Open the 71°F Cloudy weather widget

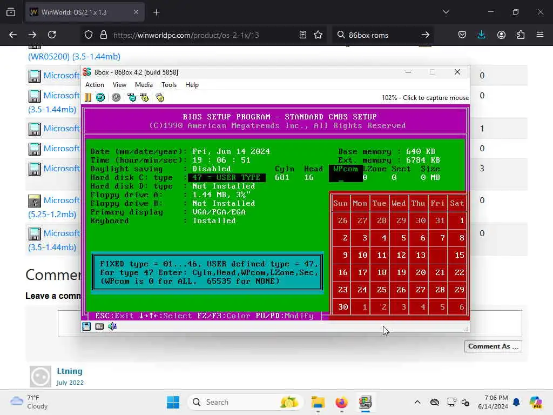coord(29,402)
